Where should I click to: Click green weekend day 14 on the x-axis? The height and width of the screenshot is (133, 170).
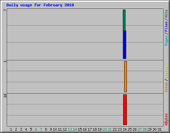tap(75, 129)
